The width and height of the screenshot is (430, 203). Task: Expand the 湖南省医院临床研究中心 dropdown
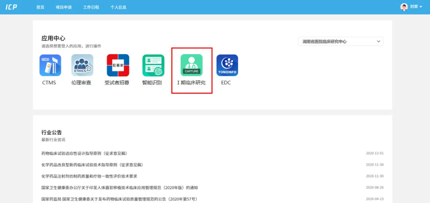click(340, 41)
